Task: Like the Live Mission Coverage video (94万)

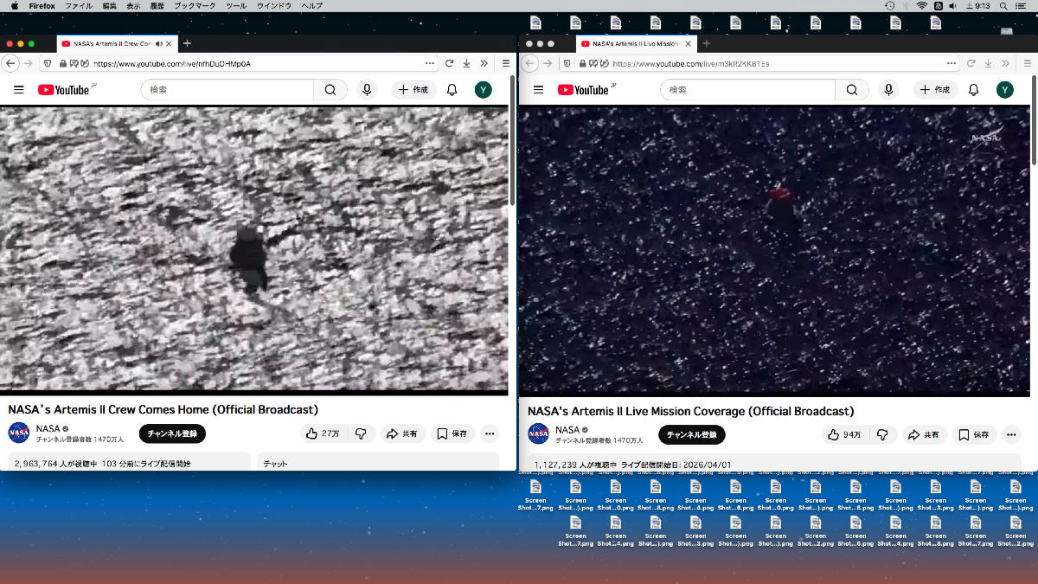Action: coord(843,434)
